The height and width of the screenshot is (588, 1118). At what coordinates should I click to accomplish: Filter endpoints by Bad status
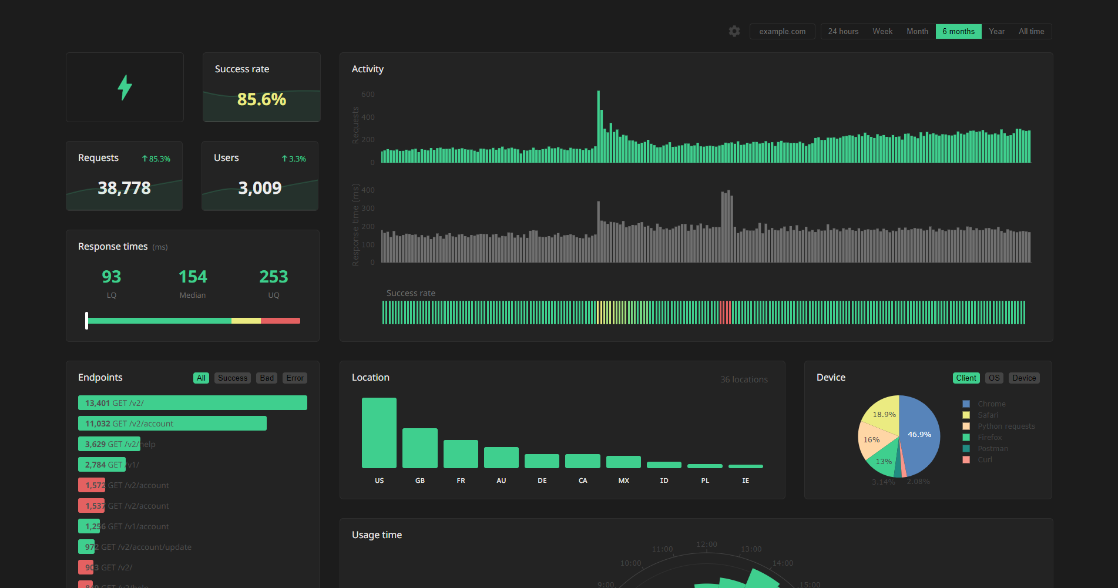pos(267,378)
